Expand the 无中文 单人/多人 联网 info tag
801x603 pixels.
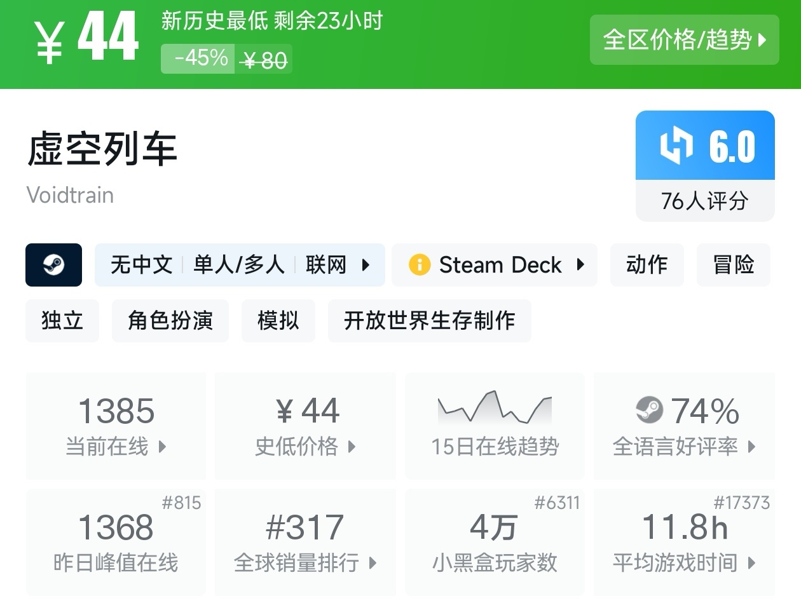pos(240,265)
